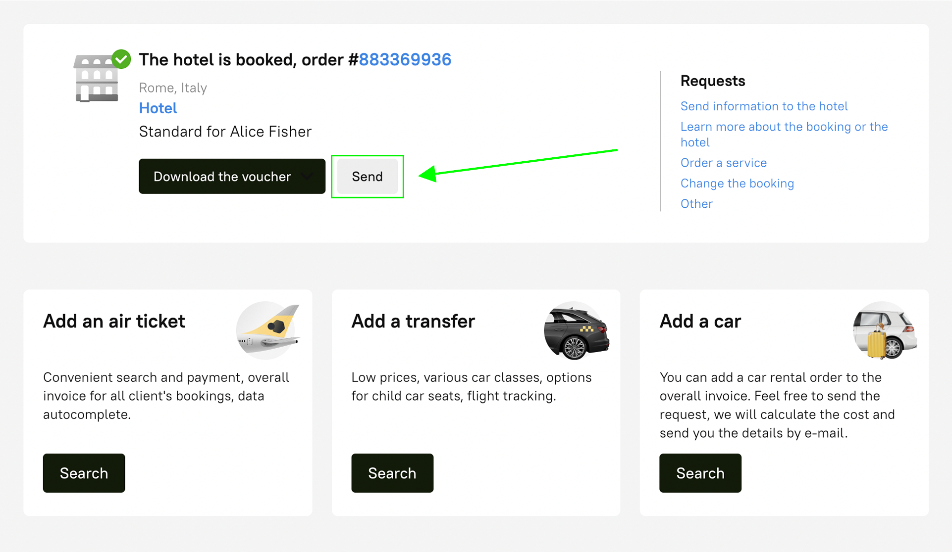This screenshot has height=552, width=952.
Task: Search for a car rental
Action: 700,473
